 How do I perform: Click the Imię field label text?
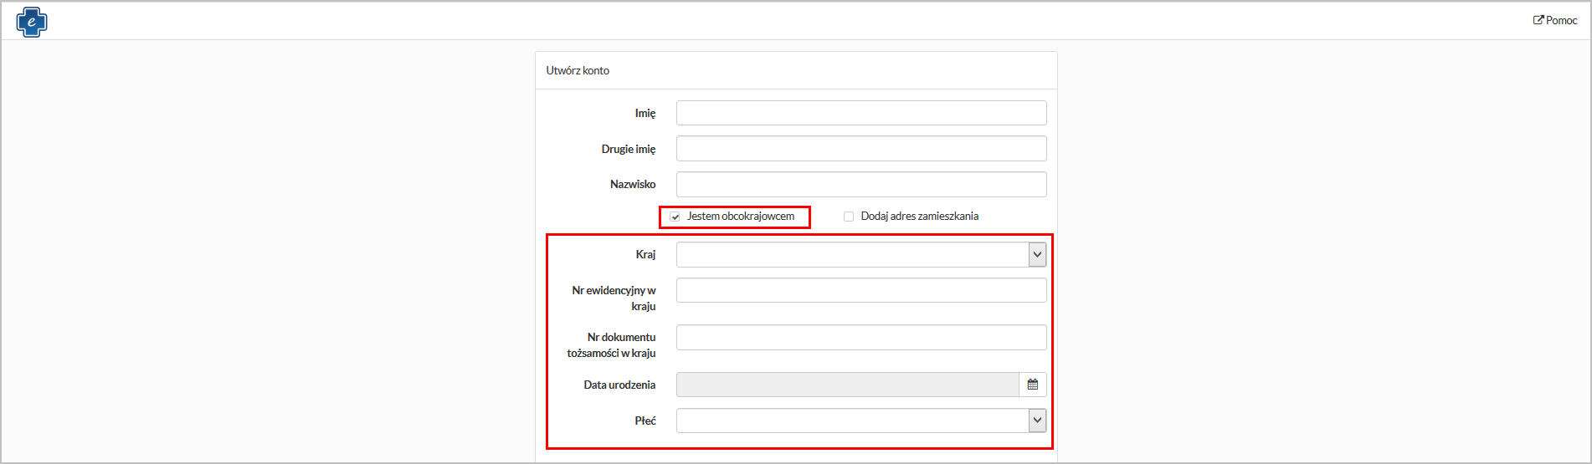click(x=645, y=114)
